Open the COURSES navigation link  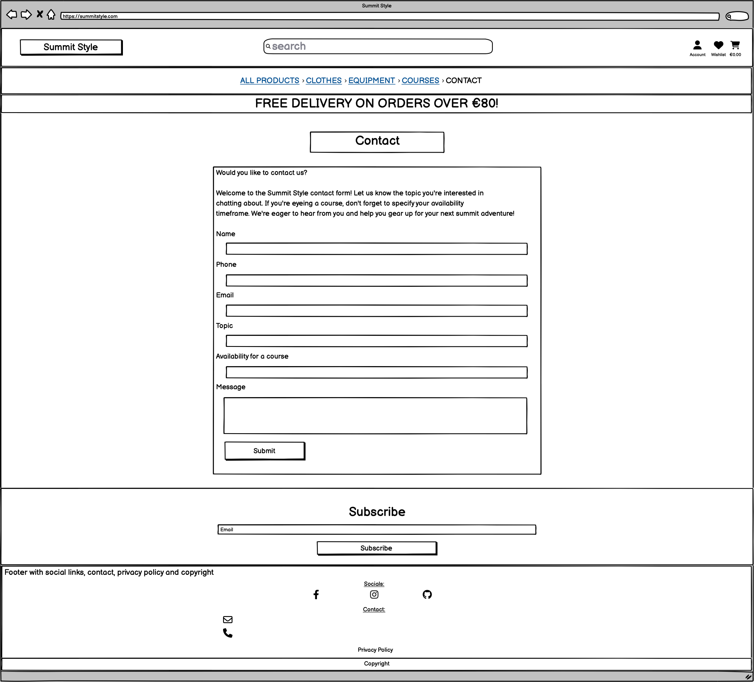coord(420,80)
